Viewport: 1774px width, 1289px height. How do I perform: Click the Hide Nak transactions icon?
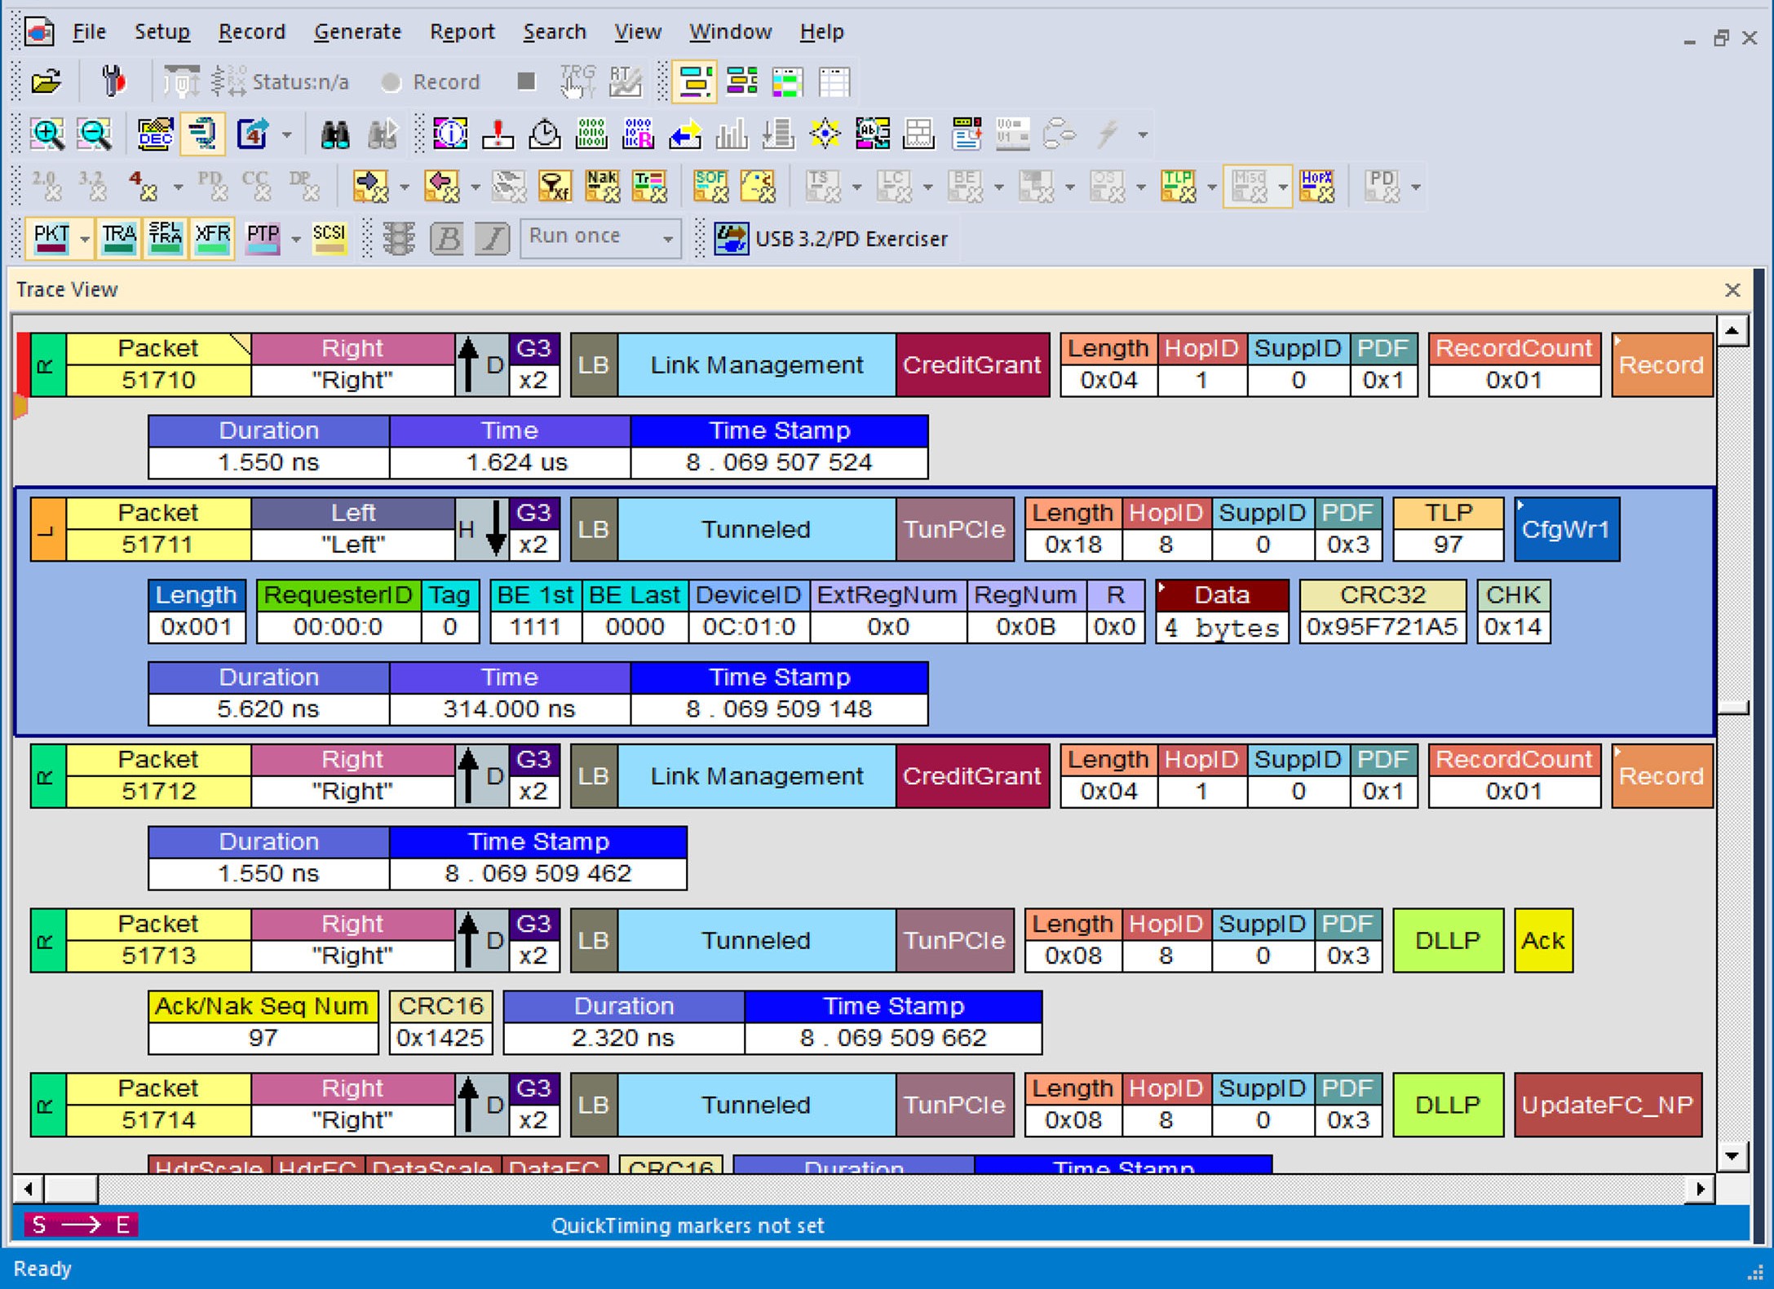[x=603, y=187]
